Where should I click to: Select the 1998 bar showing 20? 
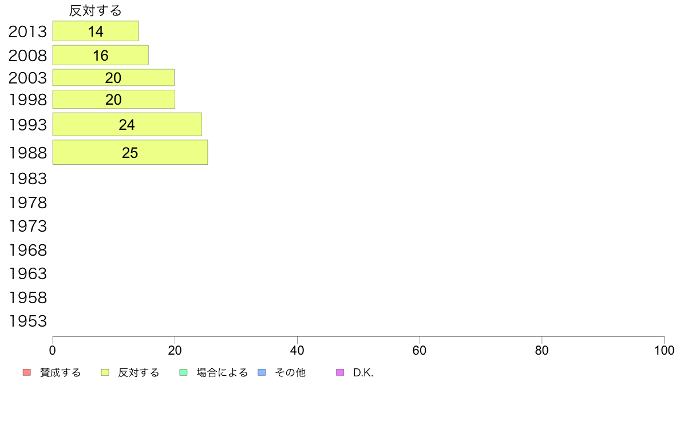click(114, 100)
